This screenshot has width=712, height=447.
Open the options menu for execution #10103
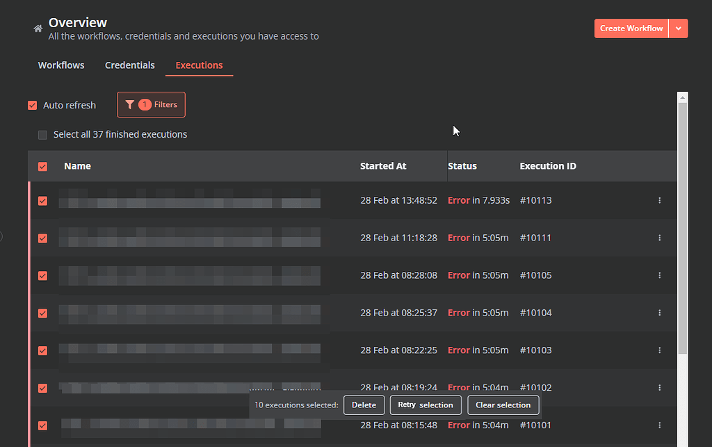pos(659,350)
